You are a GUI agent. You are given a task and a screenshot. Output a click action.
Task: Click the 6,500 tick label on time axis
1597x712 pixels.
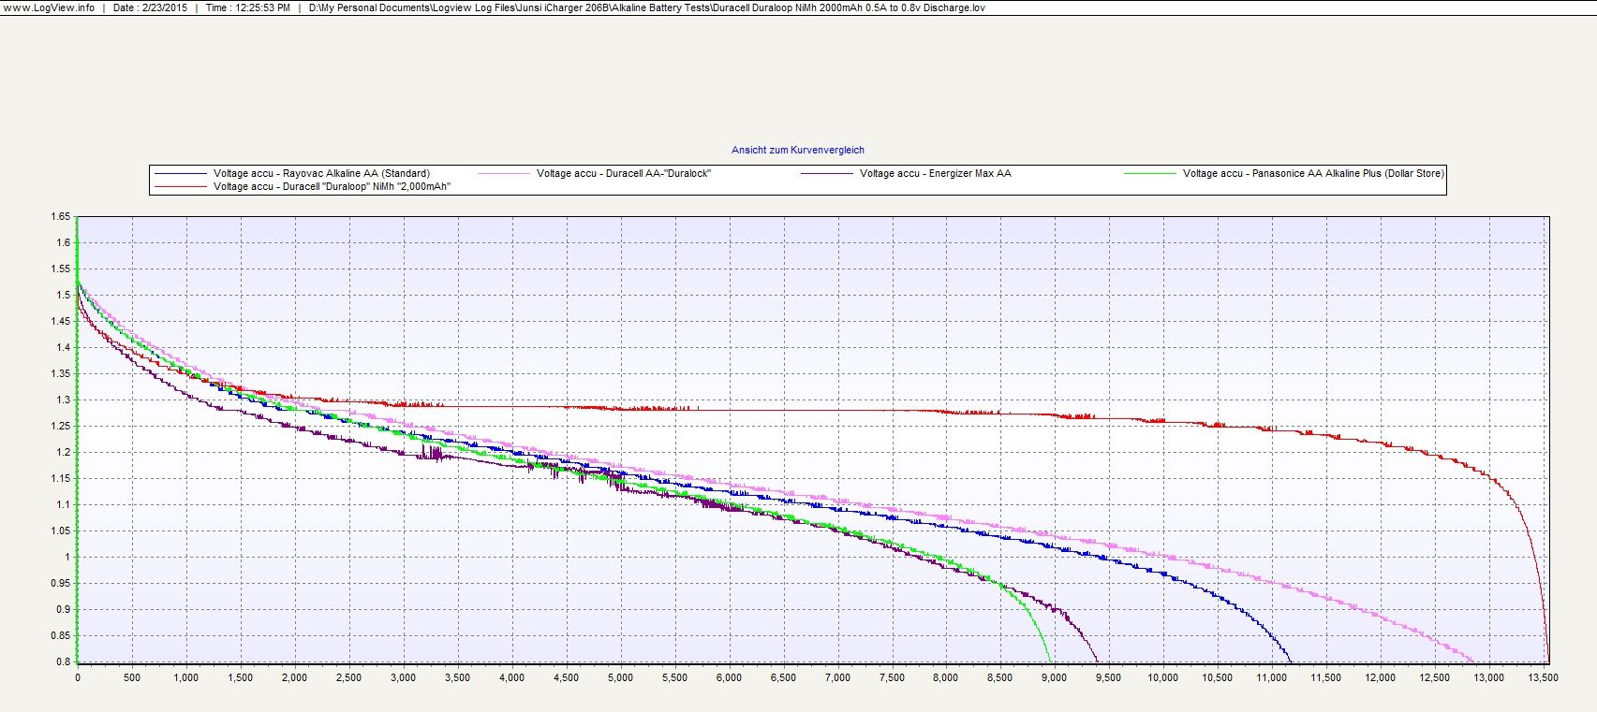(783, 677)
